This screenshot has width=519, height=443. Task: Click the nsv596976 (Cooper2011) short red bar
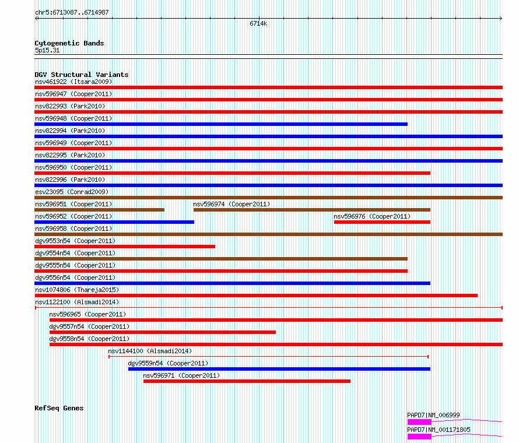coord(383,222)
